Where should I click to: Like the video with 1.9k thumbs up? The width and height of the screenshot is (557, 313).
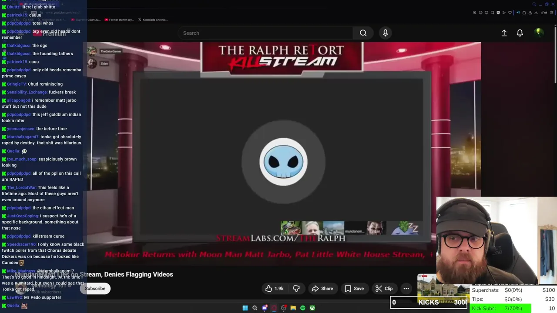click(x=274, y=289)
